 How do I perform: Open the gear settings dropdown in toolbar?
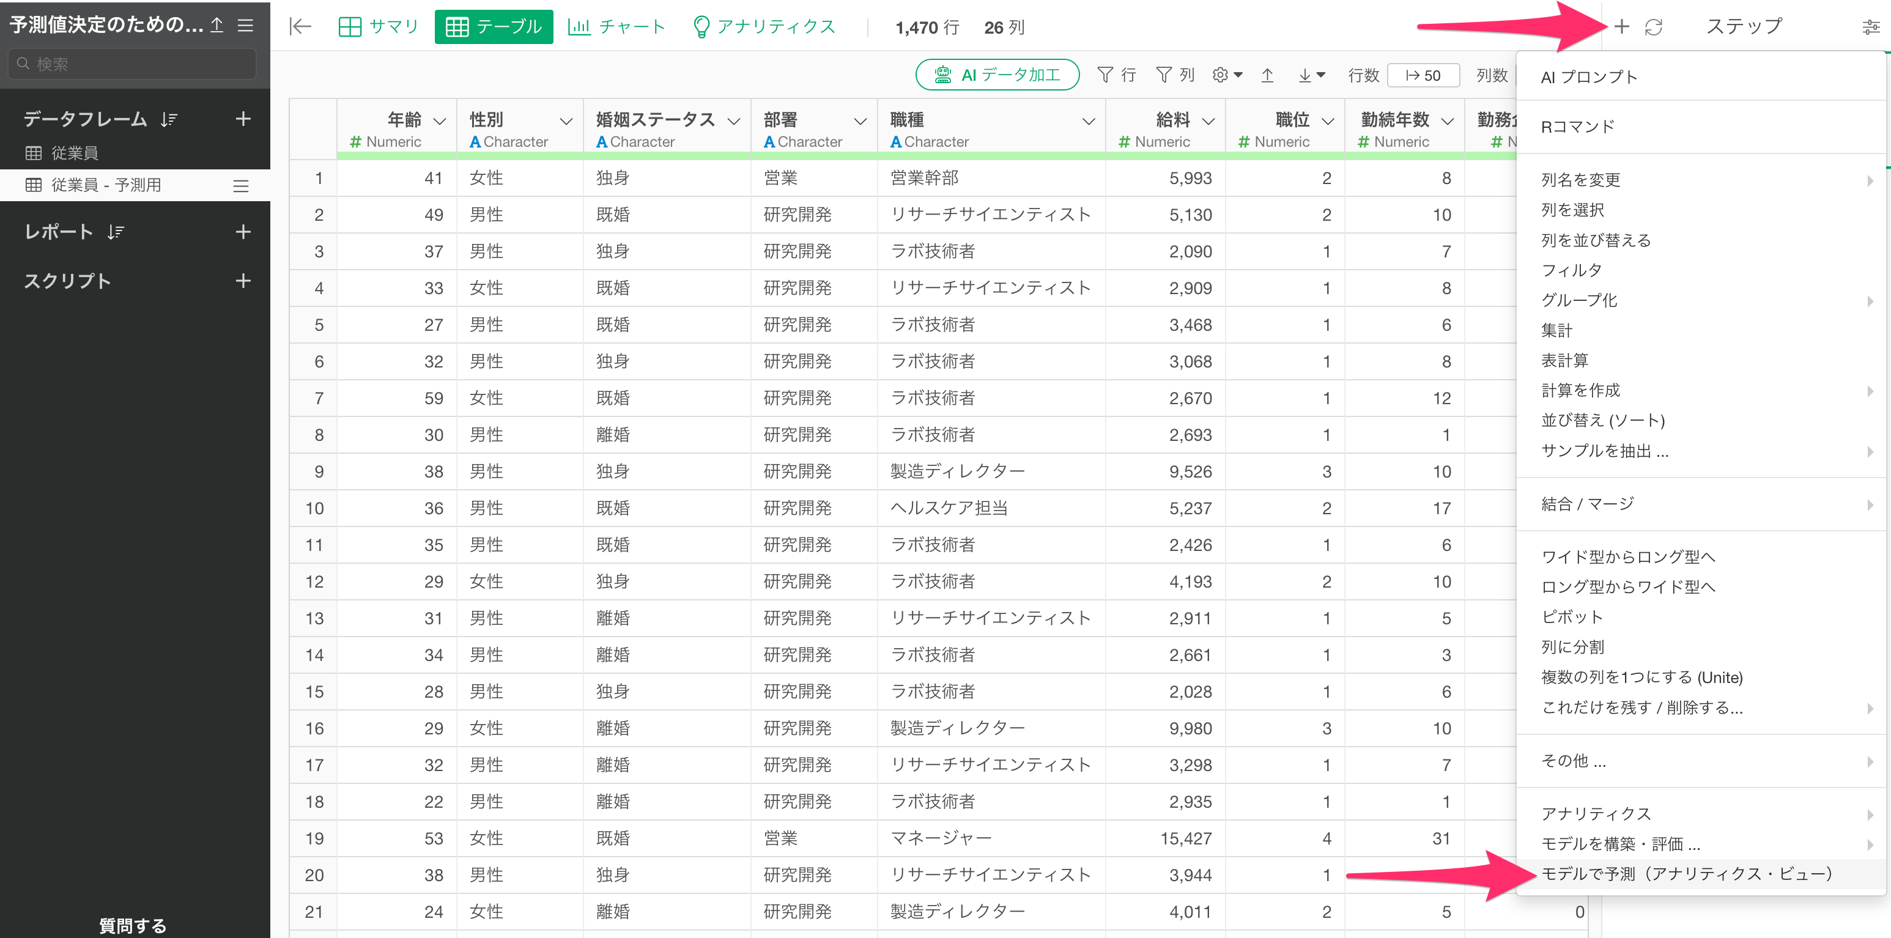pyautogui.click(x=1227, y=75)
